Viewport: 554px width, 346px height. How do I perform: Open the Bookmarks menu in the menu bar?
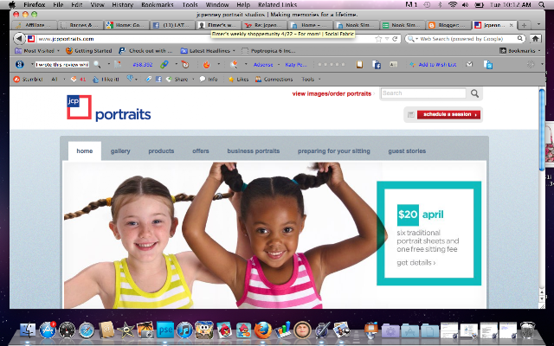pos(158,4)
